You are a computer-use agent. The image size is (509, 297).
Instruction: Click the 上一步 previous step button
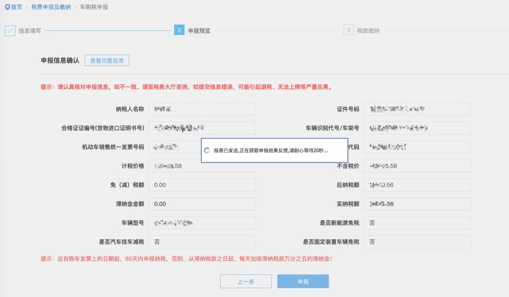tap(245, 282)
